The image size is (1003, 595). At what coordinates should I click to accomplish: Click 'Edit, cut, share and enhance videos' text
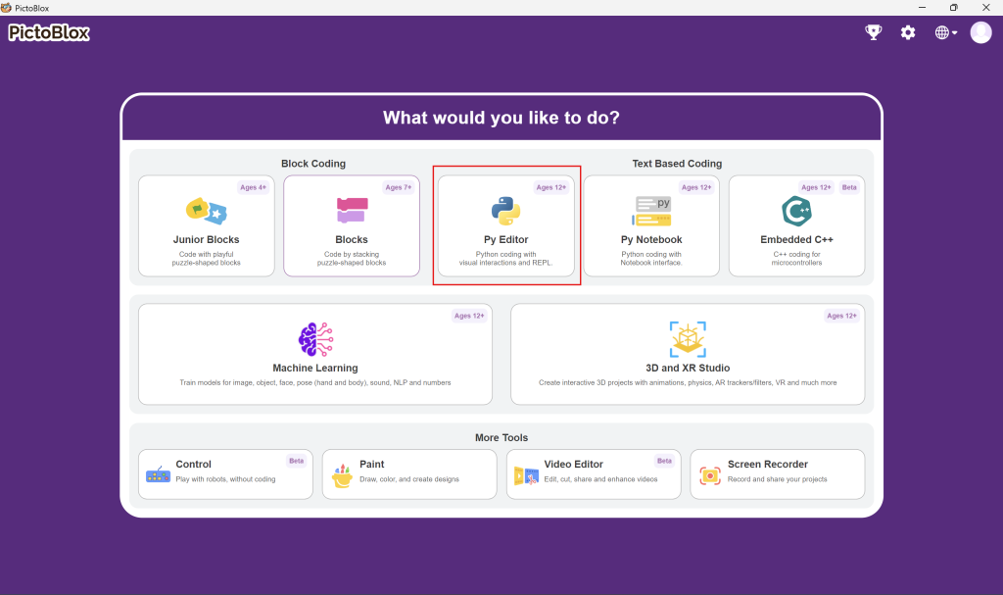pyautogui.click(x=600, y=479)
